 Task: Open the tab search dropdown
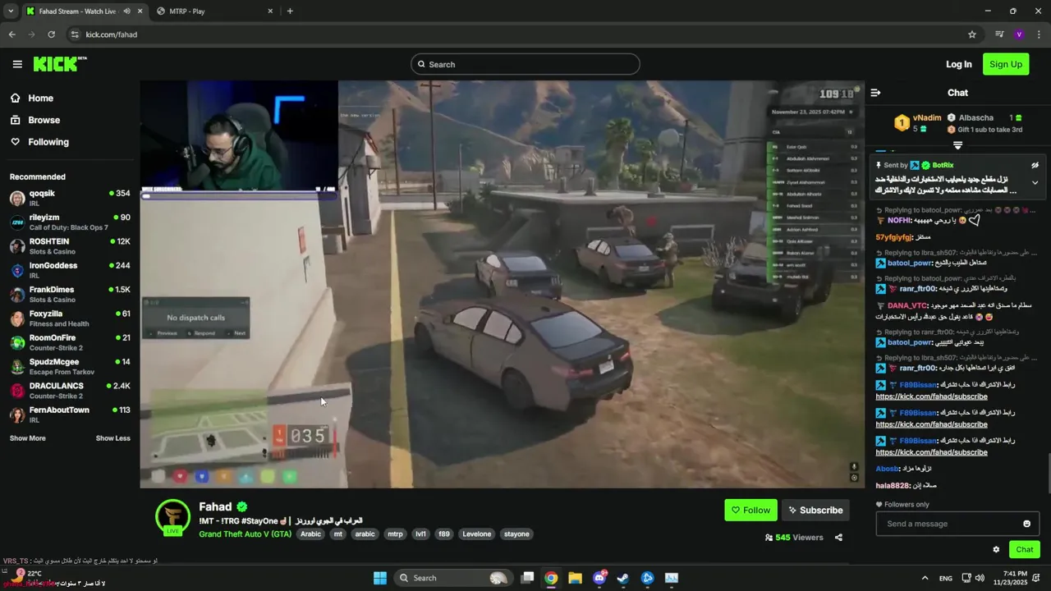(11, 11)
